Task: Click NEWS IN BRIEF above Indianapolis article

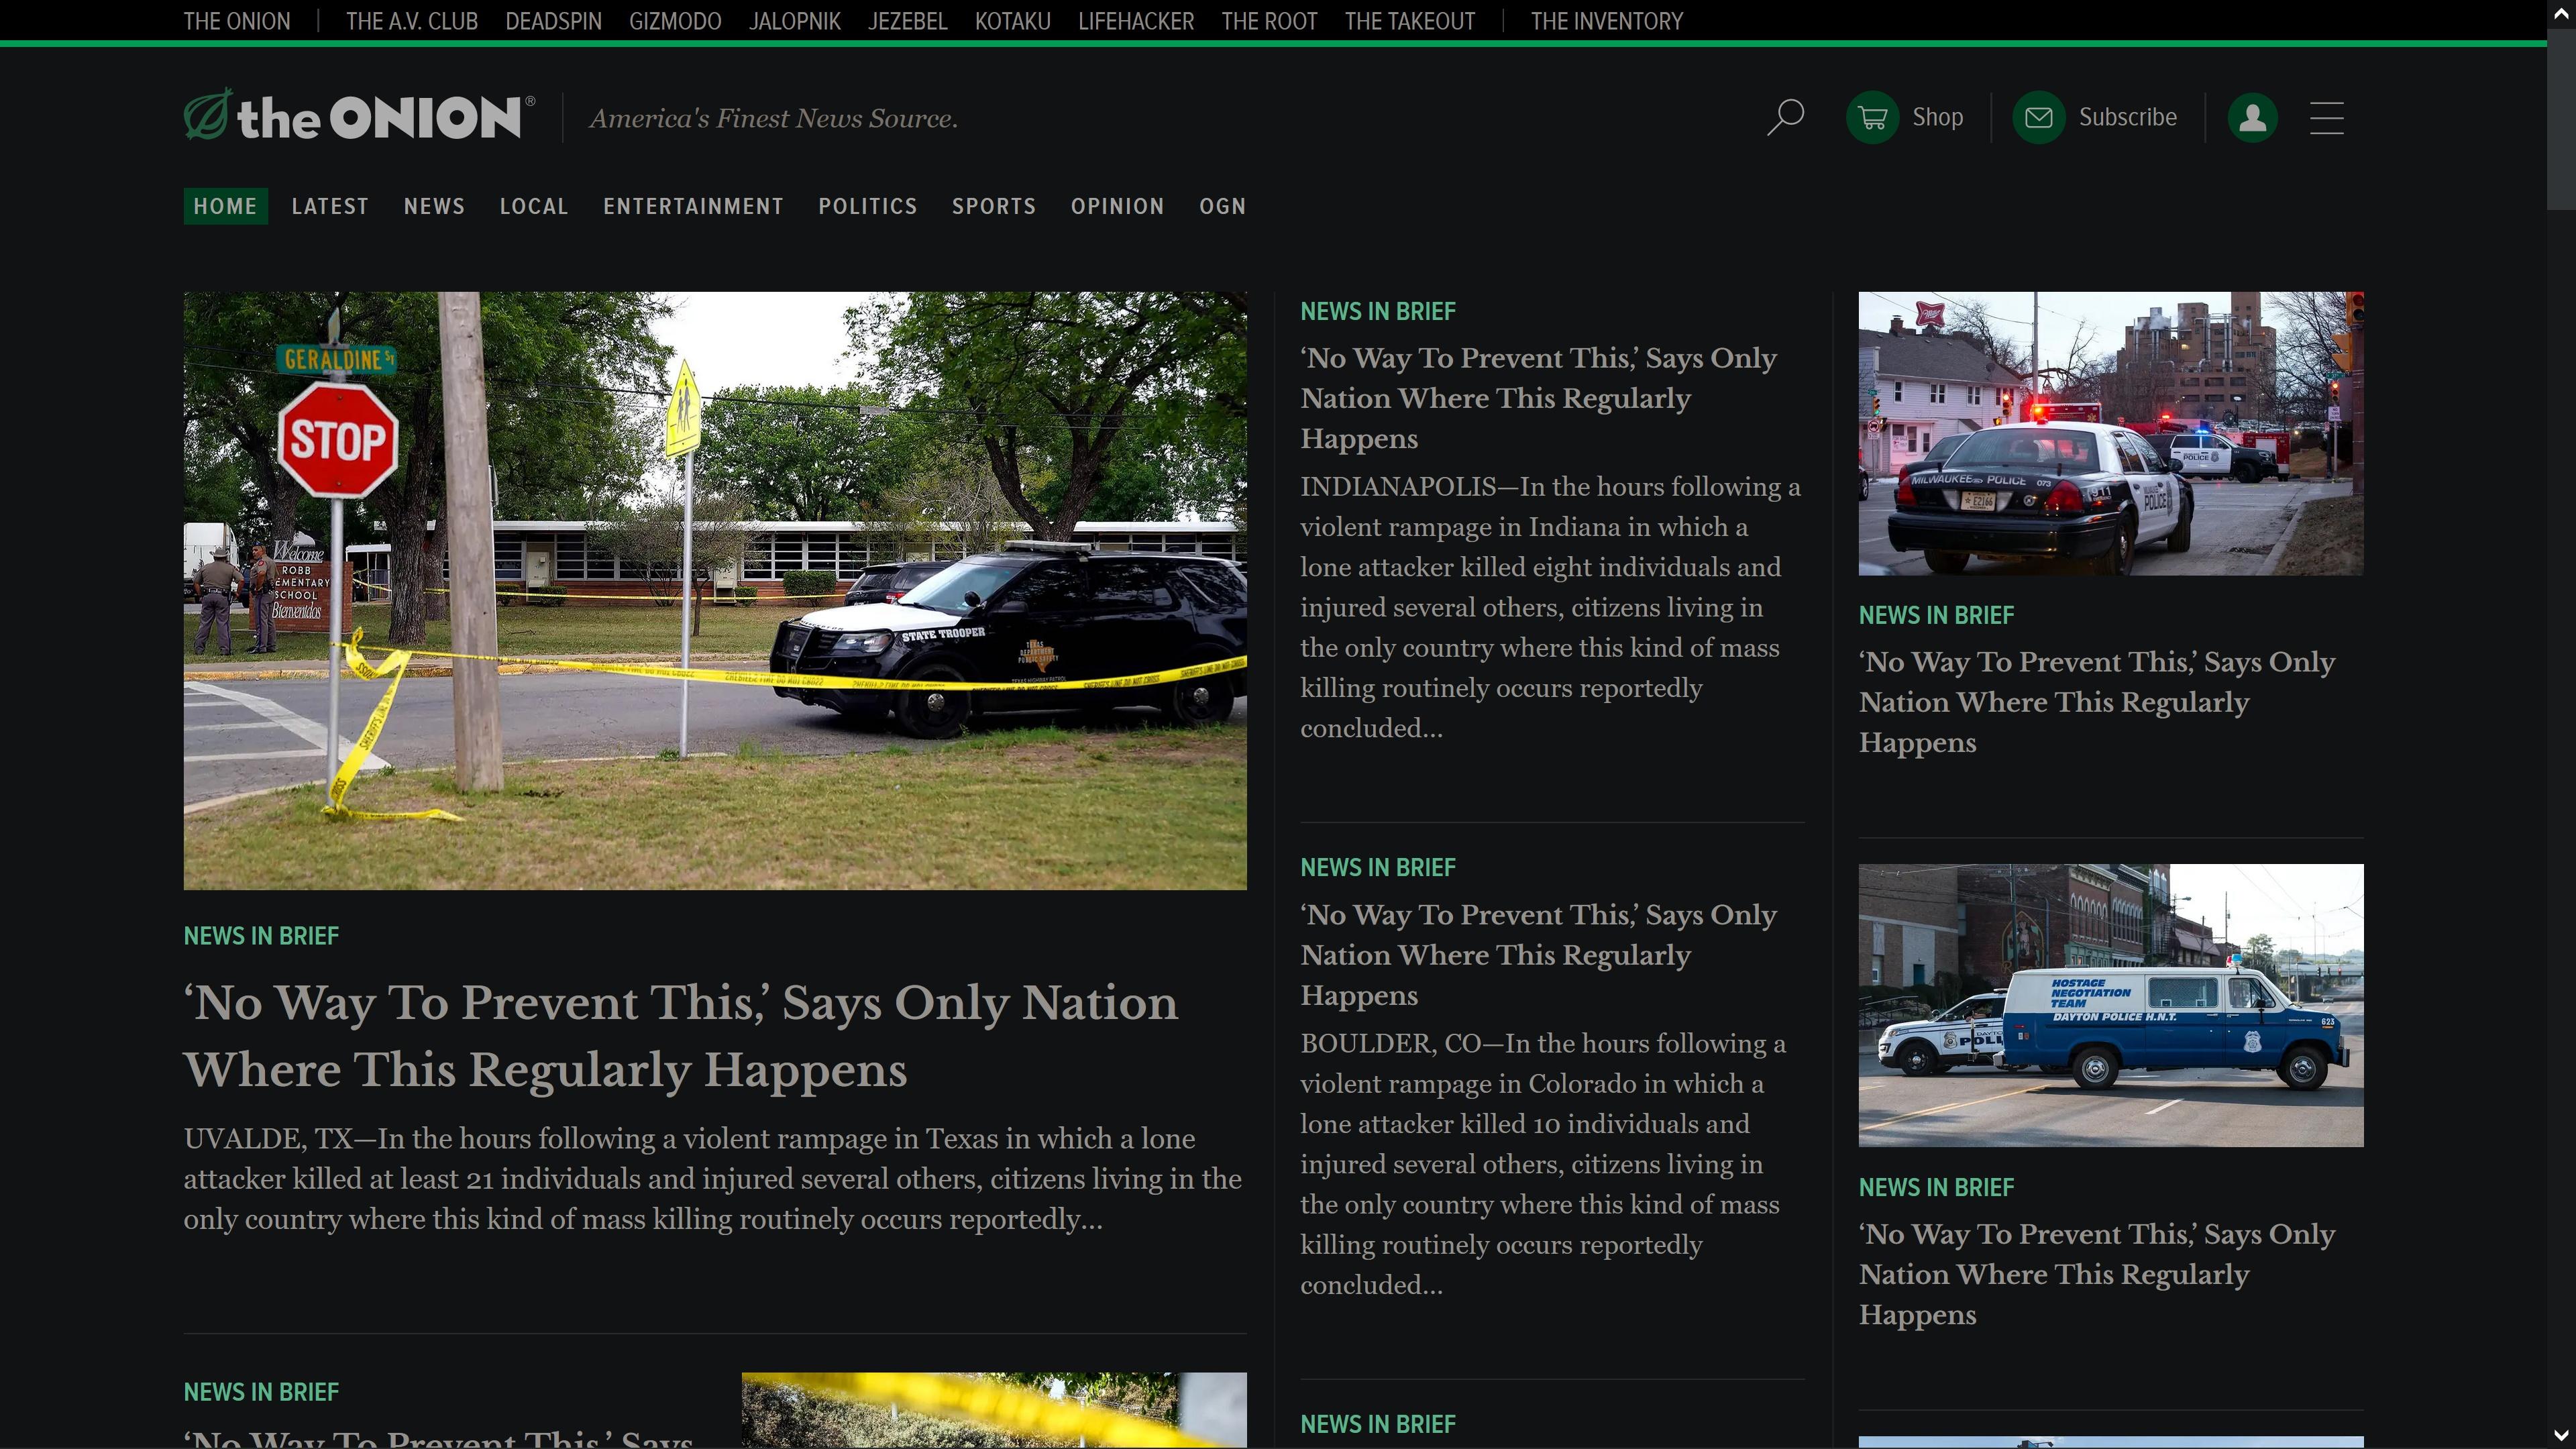Action: (x=1377, y=311)
